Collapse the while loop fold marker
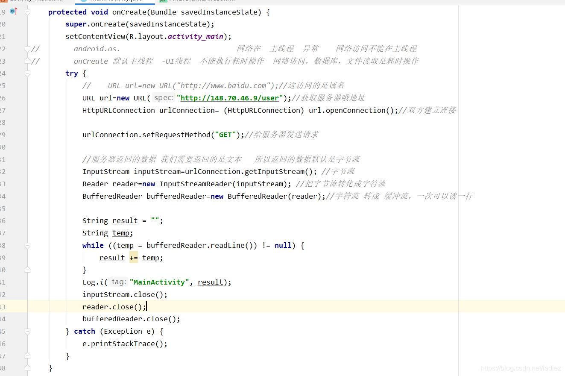The width and height of the screenshot is (565, 376). coord(28,246)
